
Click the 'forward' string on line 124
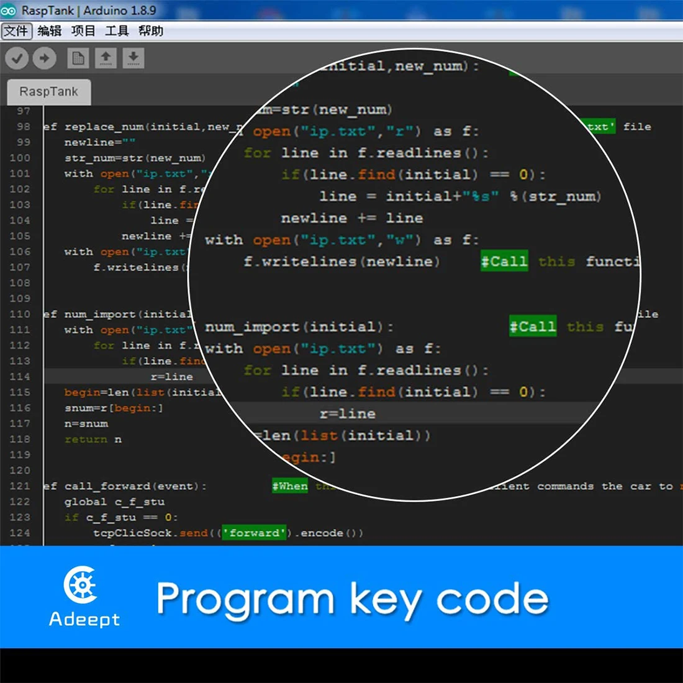click(255, 533)
